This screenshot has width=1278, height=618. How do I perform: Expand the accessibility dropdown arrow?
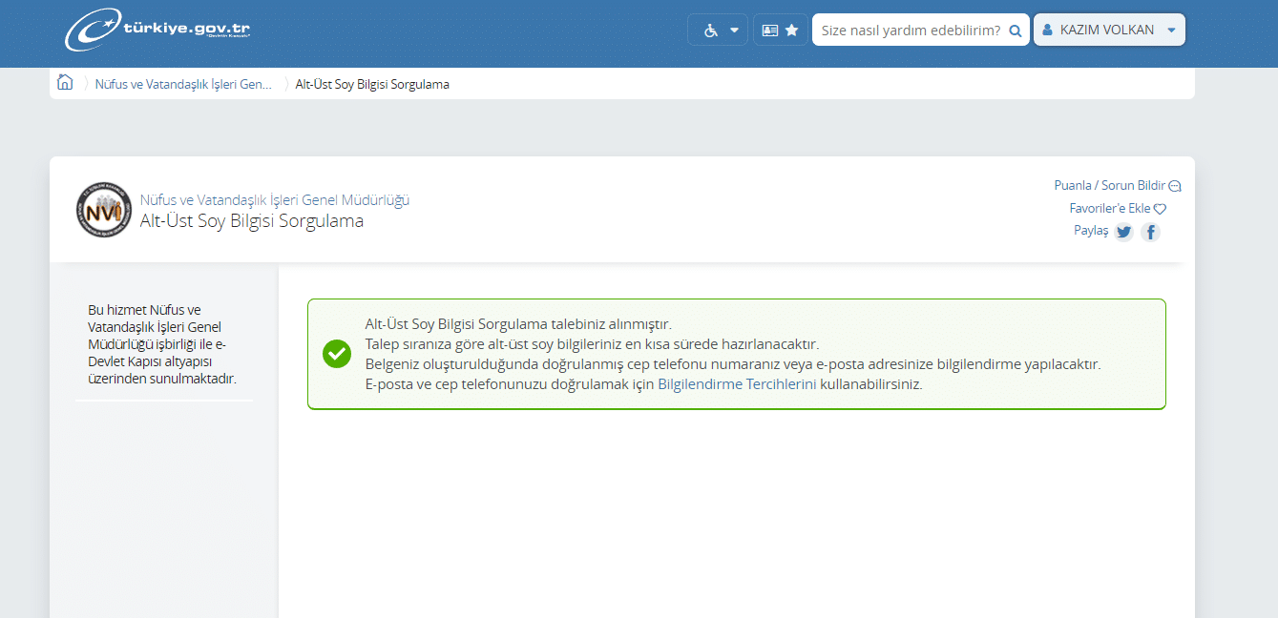point(734,30)
